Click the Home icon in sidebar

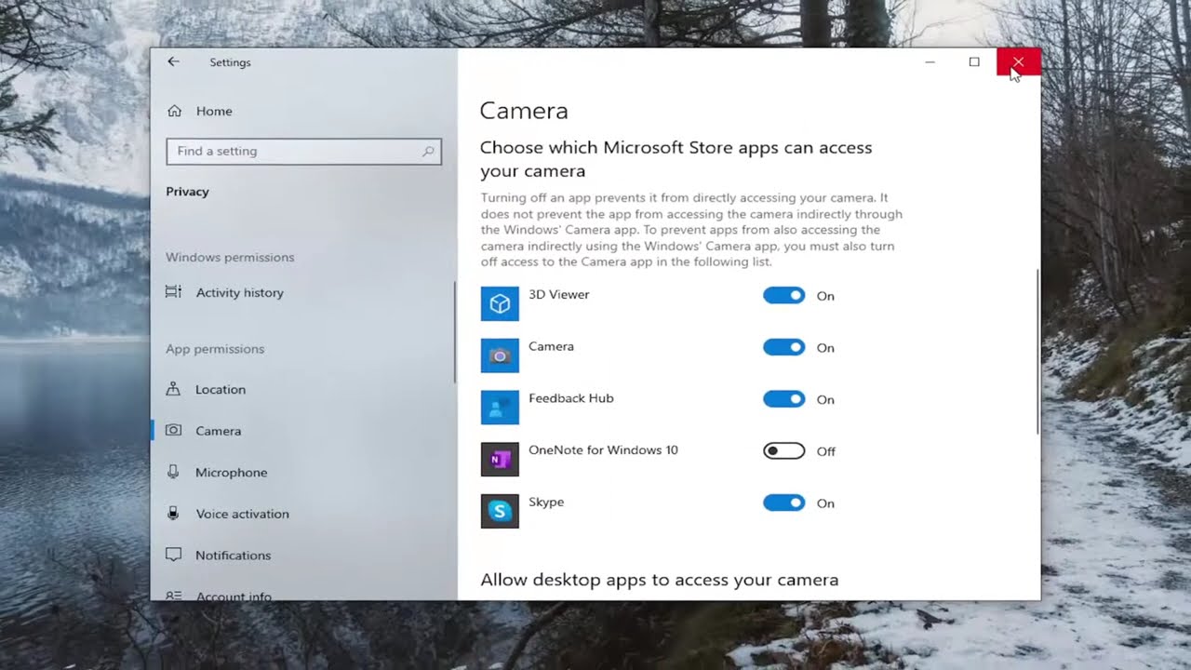pyautogui.click(x=174, y=111)
